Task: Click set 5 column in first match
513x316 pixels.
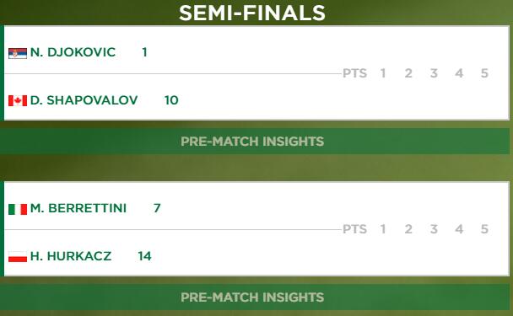Action: (484, 73)
